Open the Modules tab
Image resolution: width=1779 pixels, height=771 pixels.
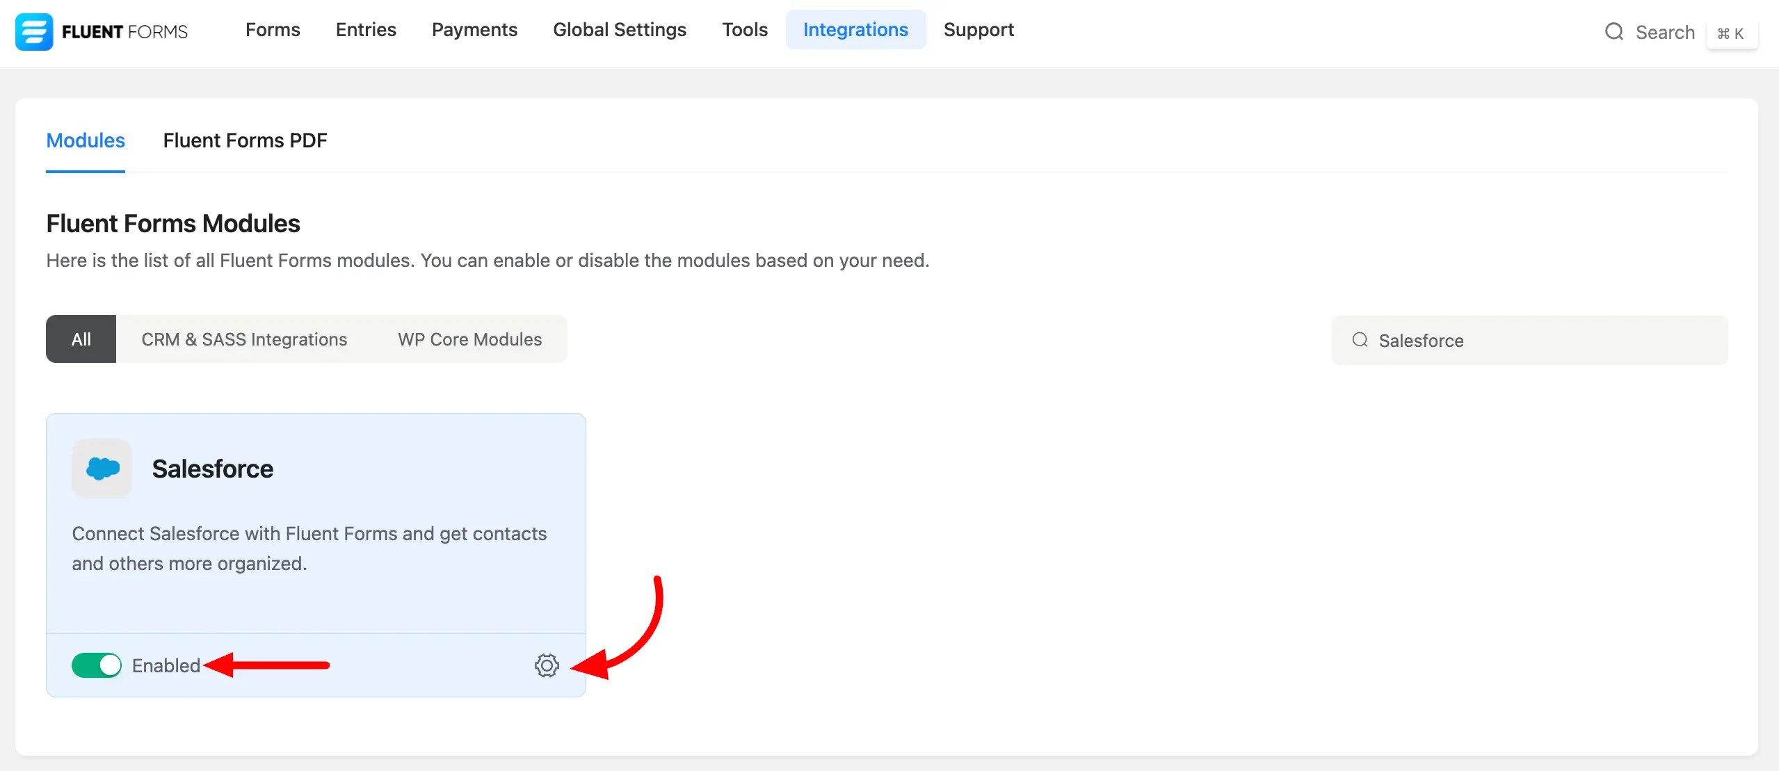click(85, 140)
